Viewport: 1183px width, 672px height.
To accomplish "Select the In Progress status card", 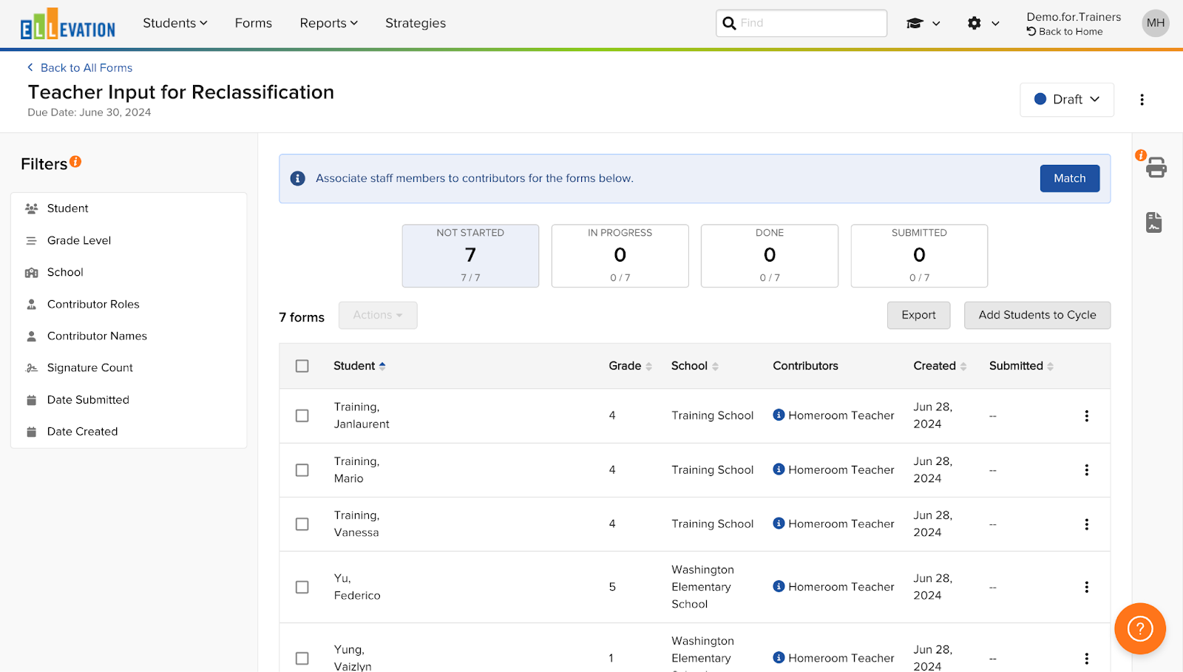I will coord(620,256).
